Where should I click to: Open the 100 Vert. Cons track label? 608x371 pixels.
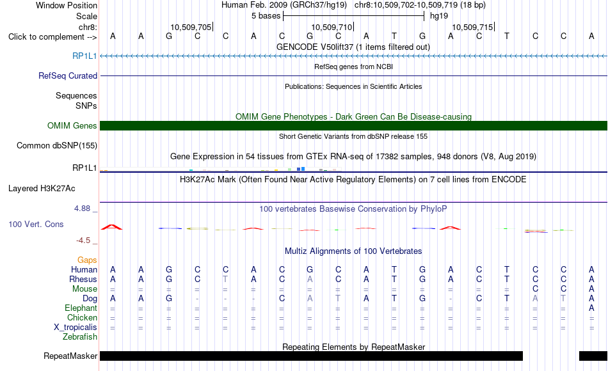[x=36, y=224]
